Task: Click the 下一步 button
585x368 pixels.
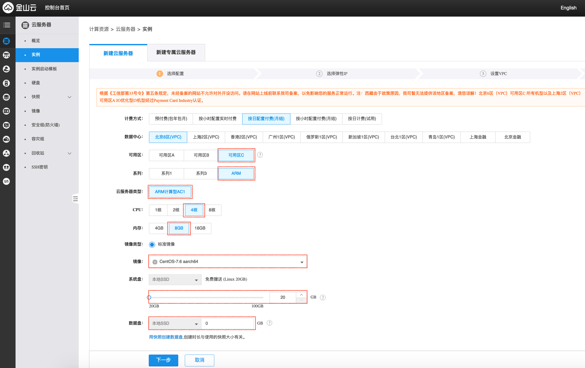Action: (163, 360)
